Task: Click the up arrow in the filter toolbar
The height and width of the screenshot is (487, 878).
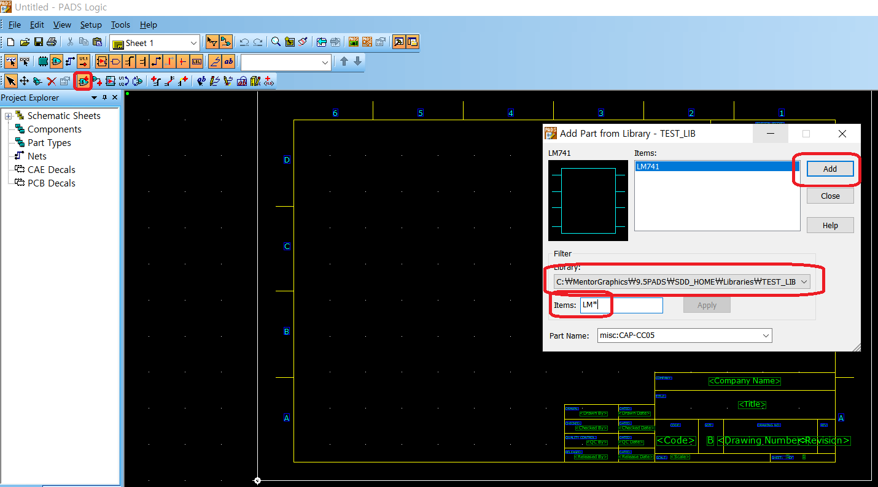Action: pos(344,61)
